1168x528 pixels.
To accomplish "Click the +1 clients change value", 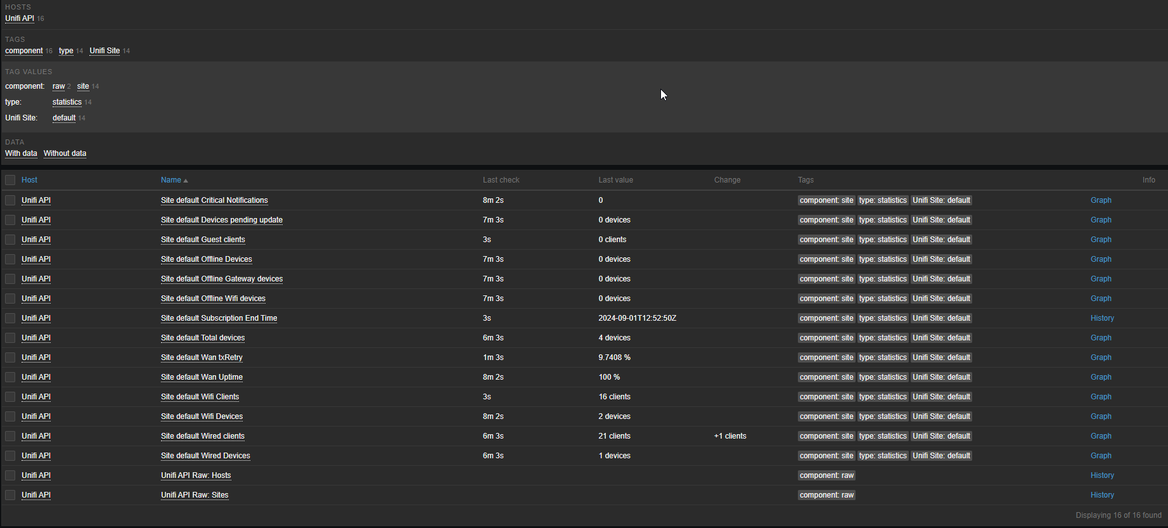I will (730, 436).
